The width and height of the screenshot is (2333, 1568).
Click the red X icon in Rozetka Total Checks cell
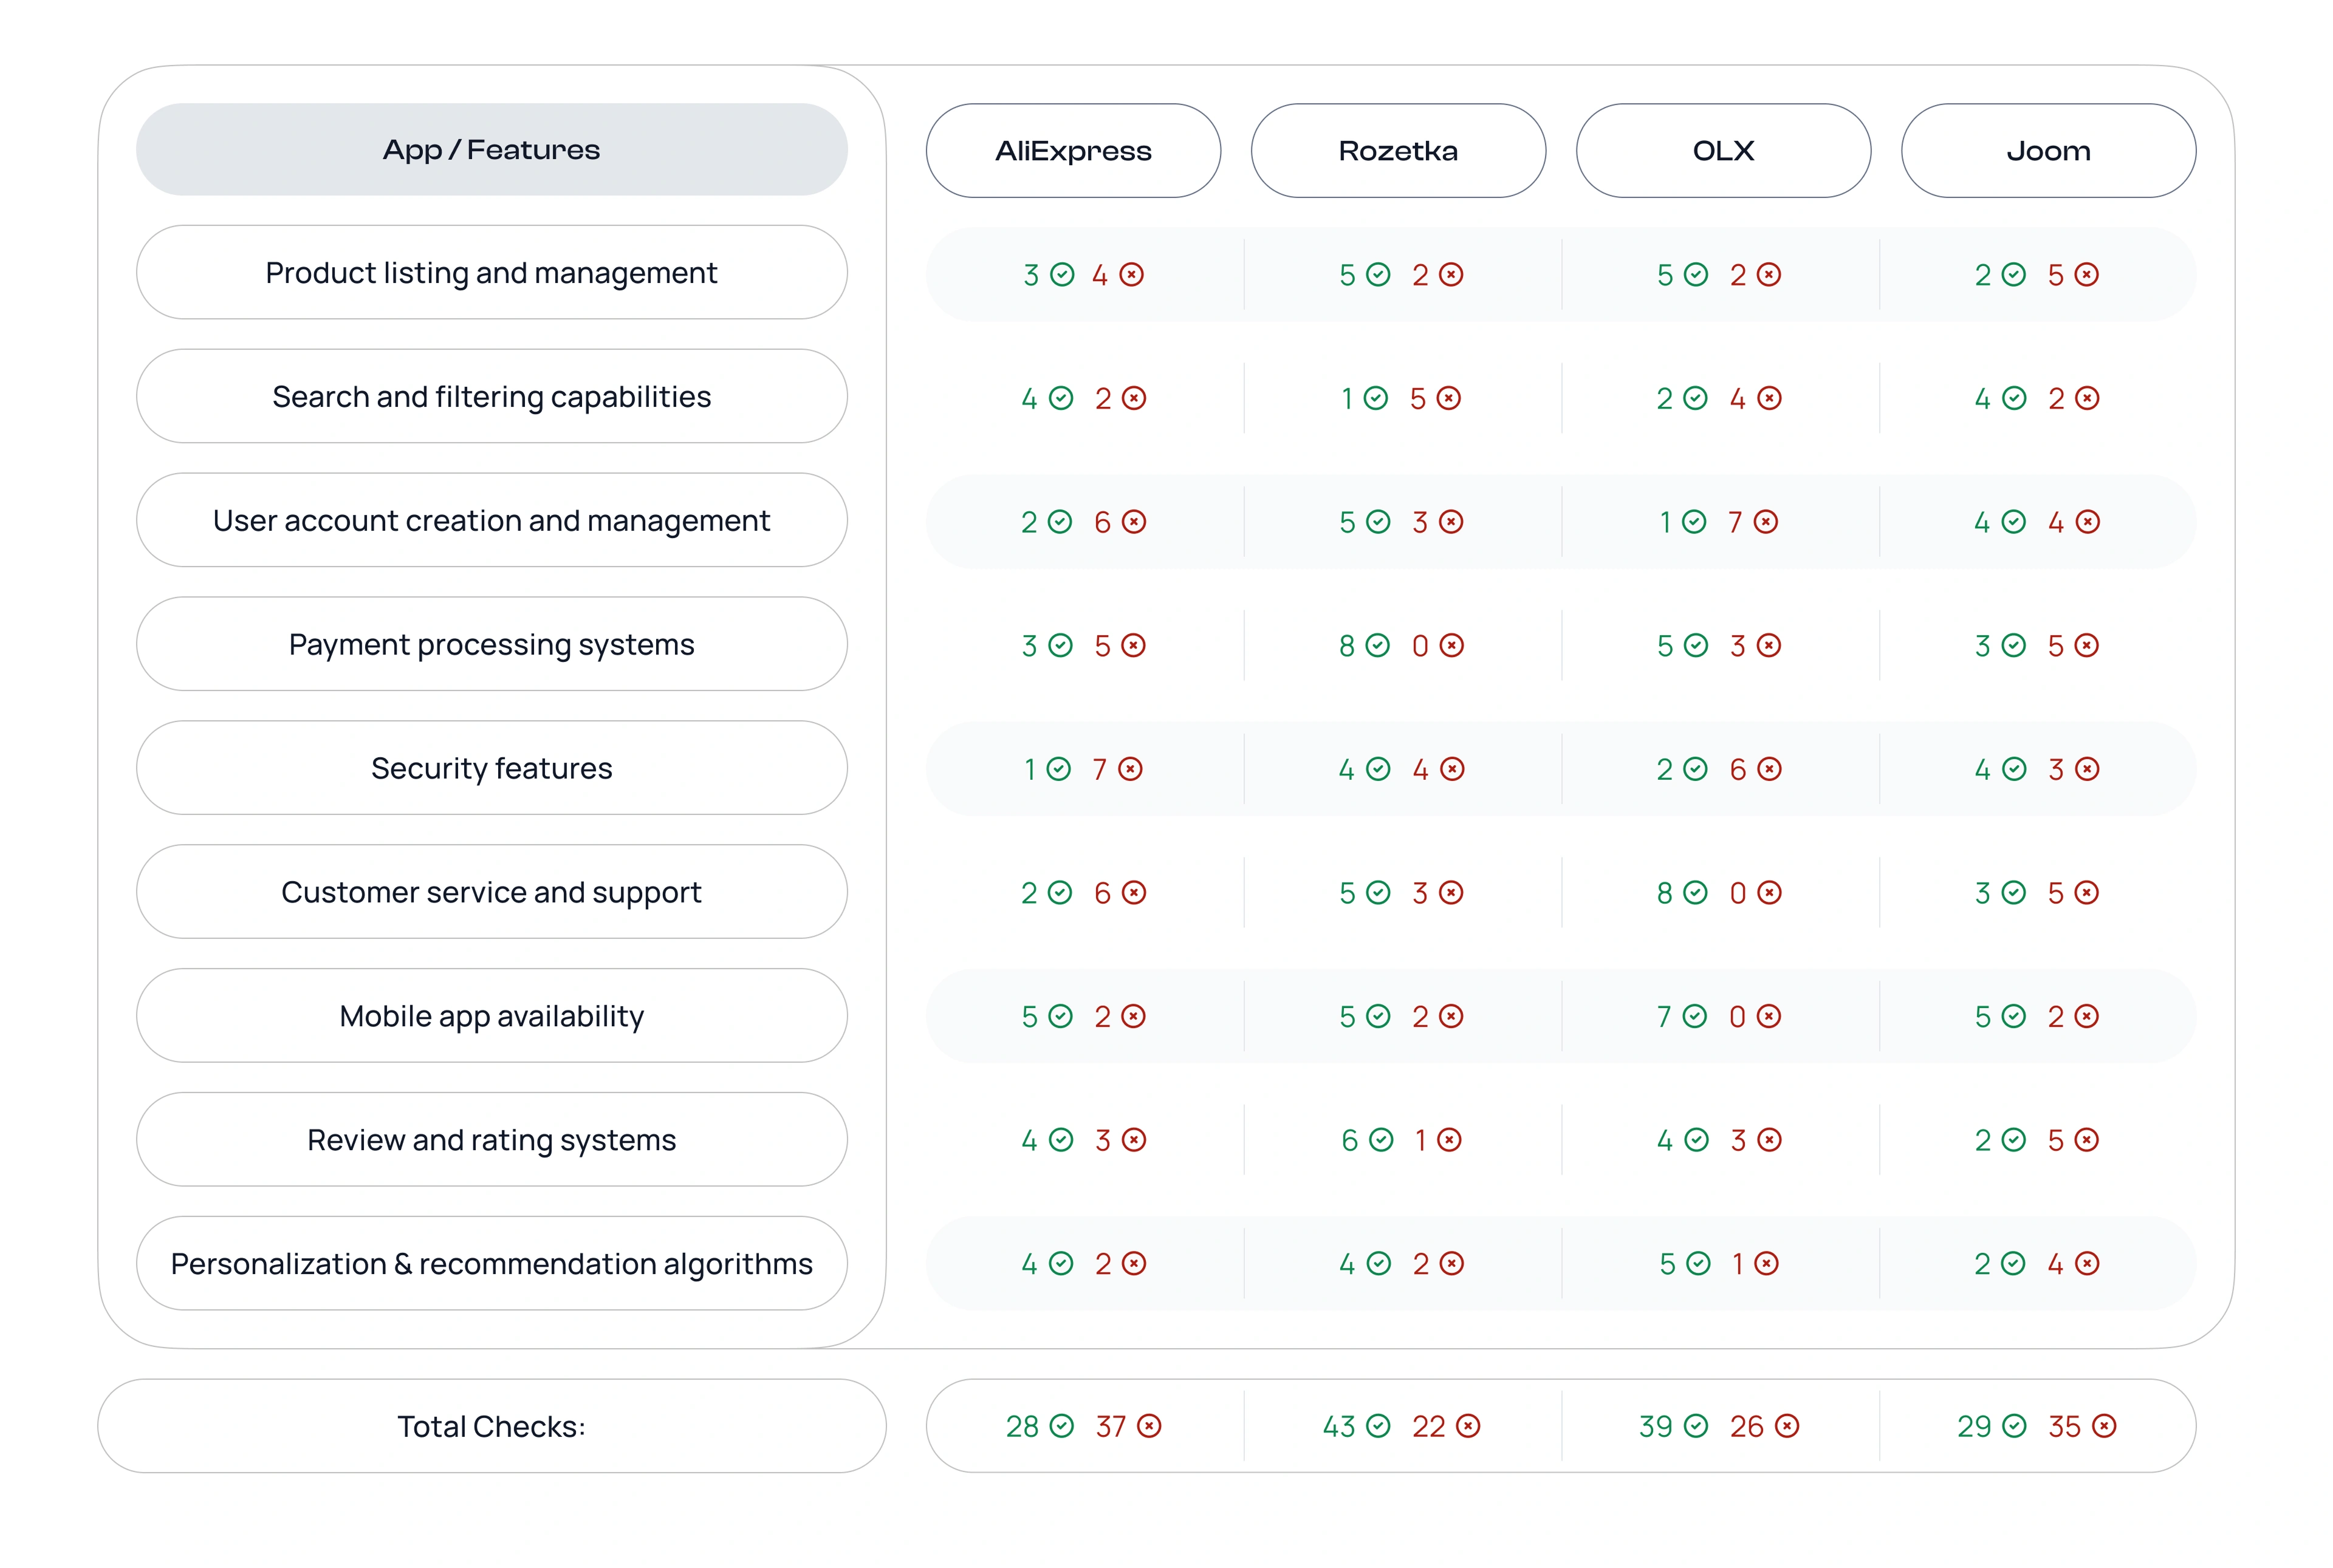[1467, 1426]
